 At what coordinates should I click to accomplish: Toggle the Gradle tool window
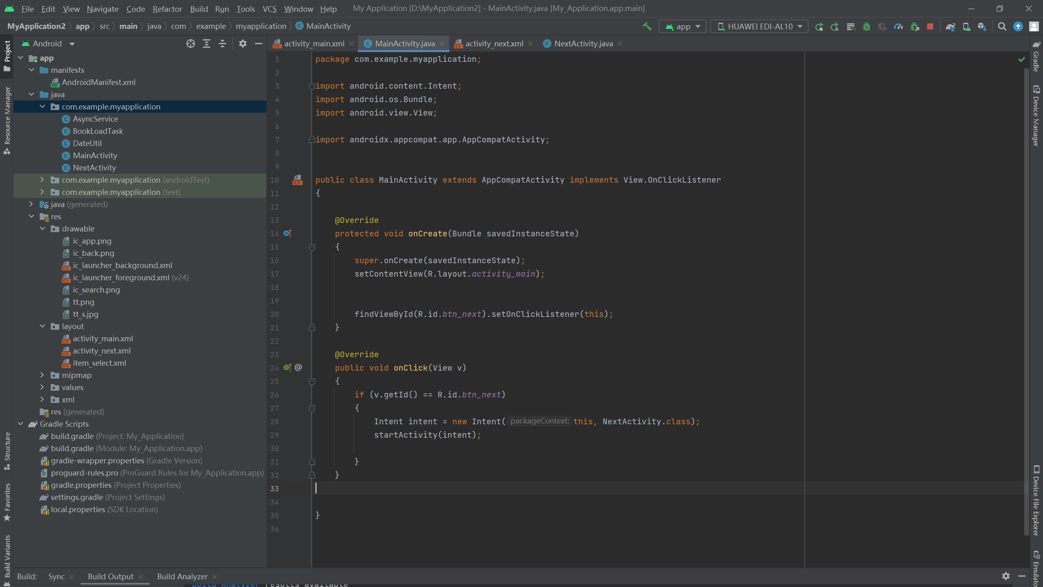click(x=1036, y=57)
